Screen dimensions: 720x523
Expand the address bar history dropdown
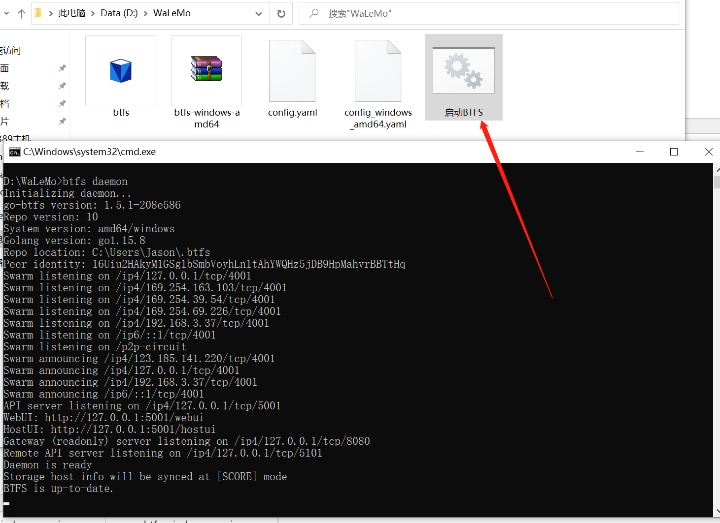pos(259,14)
